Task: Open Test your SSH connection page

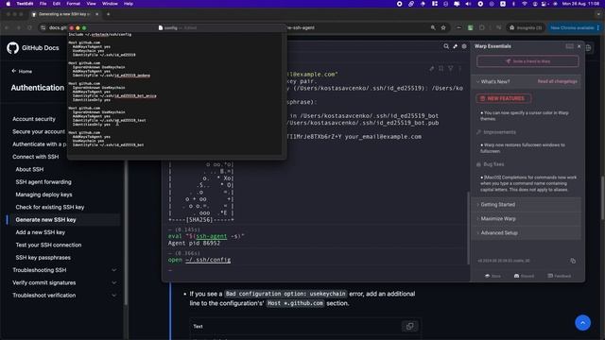Action: (48, 246)
